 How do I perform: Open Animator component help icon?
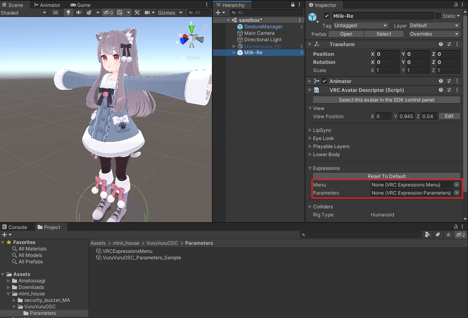[x=441, y=81]
